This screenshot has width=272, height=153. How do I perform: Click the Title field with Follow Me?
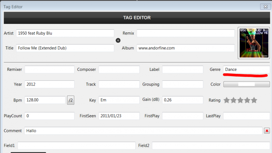(x=65, y=48)
